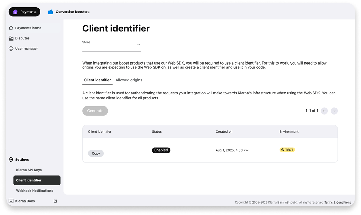Viewport: 361px width, 215px height.
Task: Click the Enabled status badge
Action: 161,150
